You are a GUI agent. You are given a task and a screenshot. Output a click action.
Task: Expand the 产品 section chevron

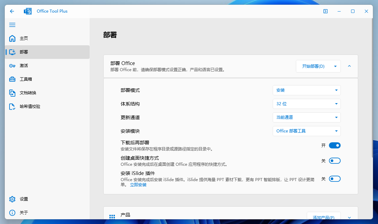(x=349, y=218)
